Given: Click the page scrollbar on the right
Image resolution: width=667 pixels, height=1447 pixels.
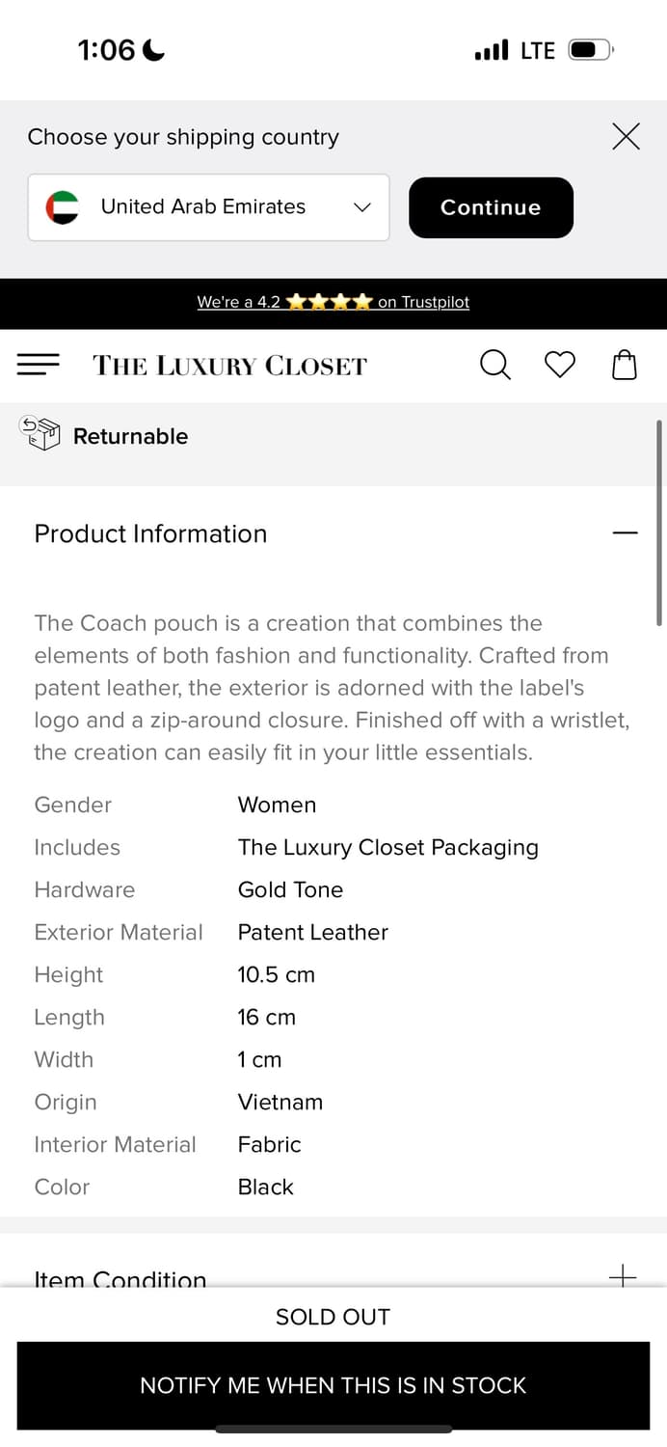Looking at the screenshot, I should [659, 522].
